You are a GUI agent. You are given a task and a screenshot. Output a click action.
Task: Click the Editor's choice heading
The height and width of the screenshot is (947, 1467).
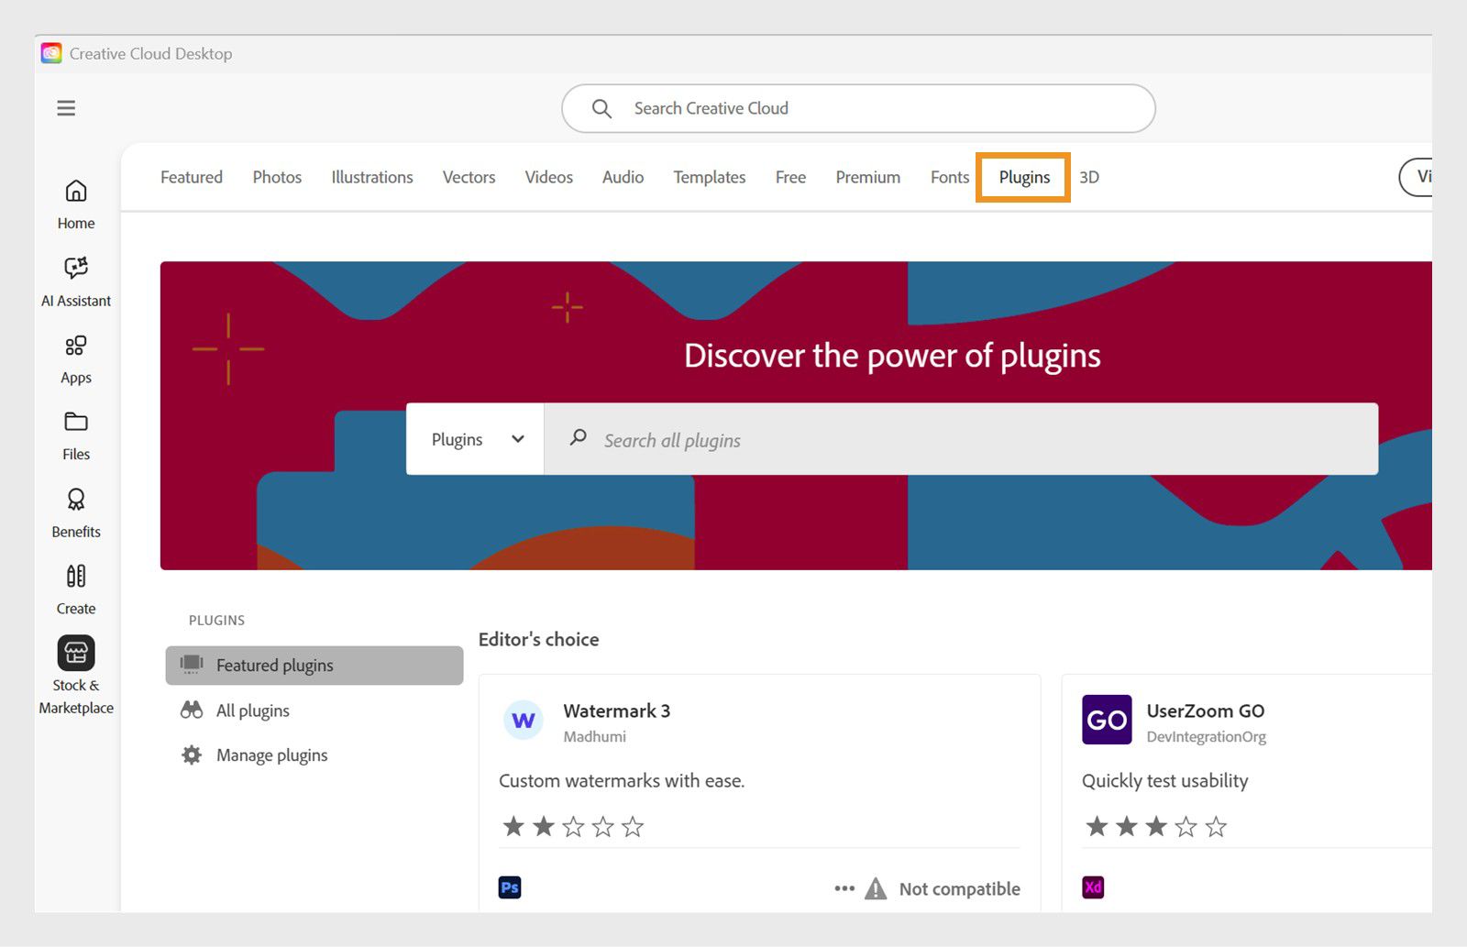click(x=538, y=639)
